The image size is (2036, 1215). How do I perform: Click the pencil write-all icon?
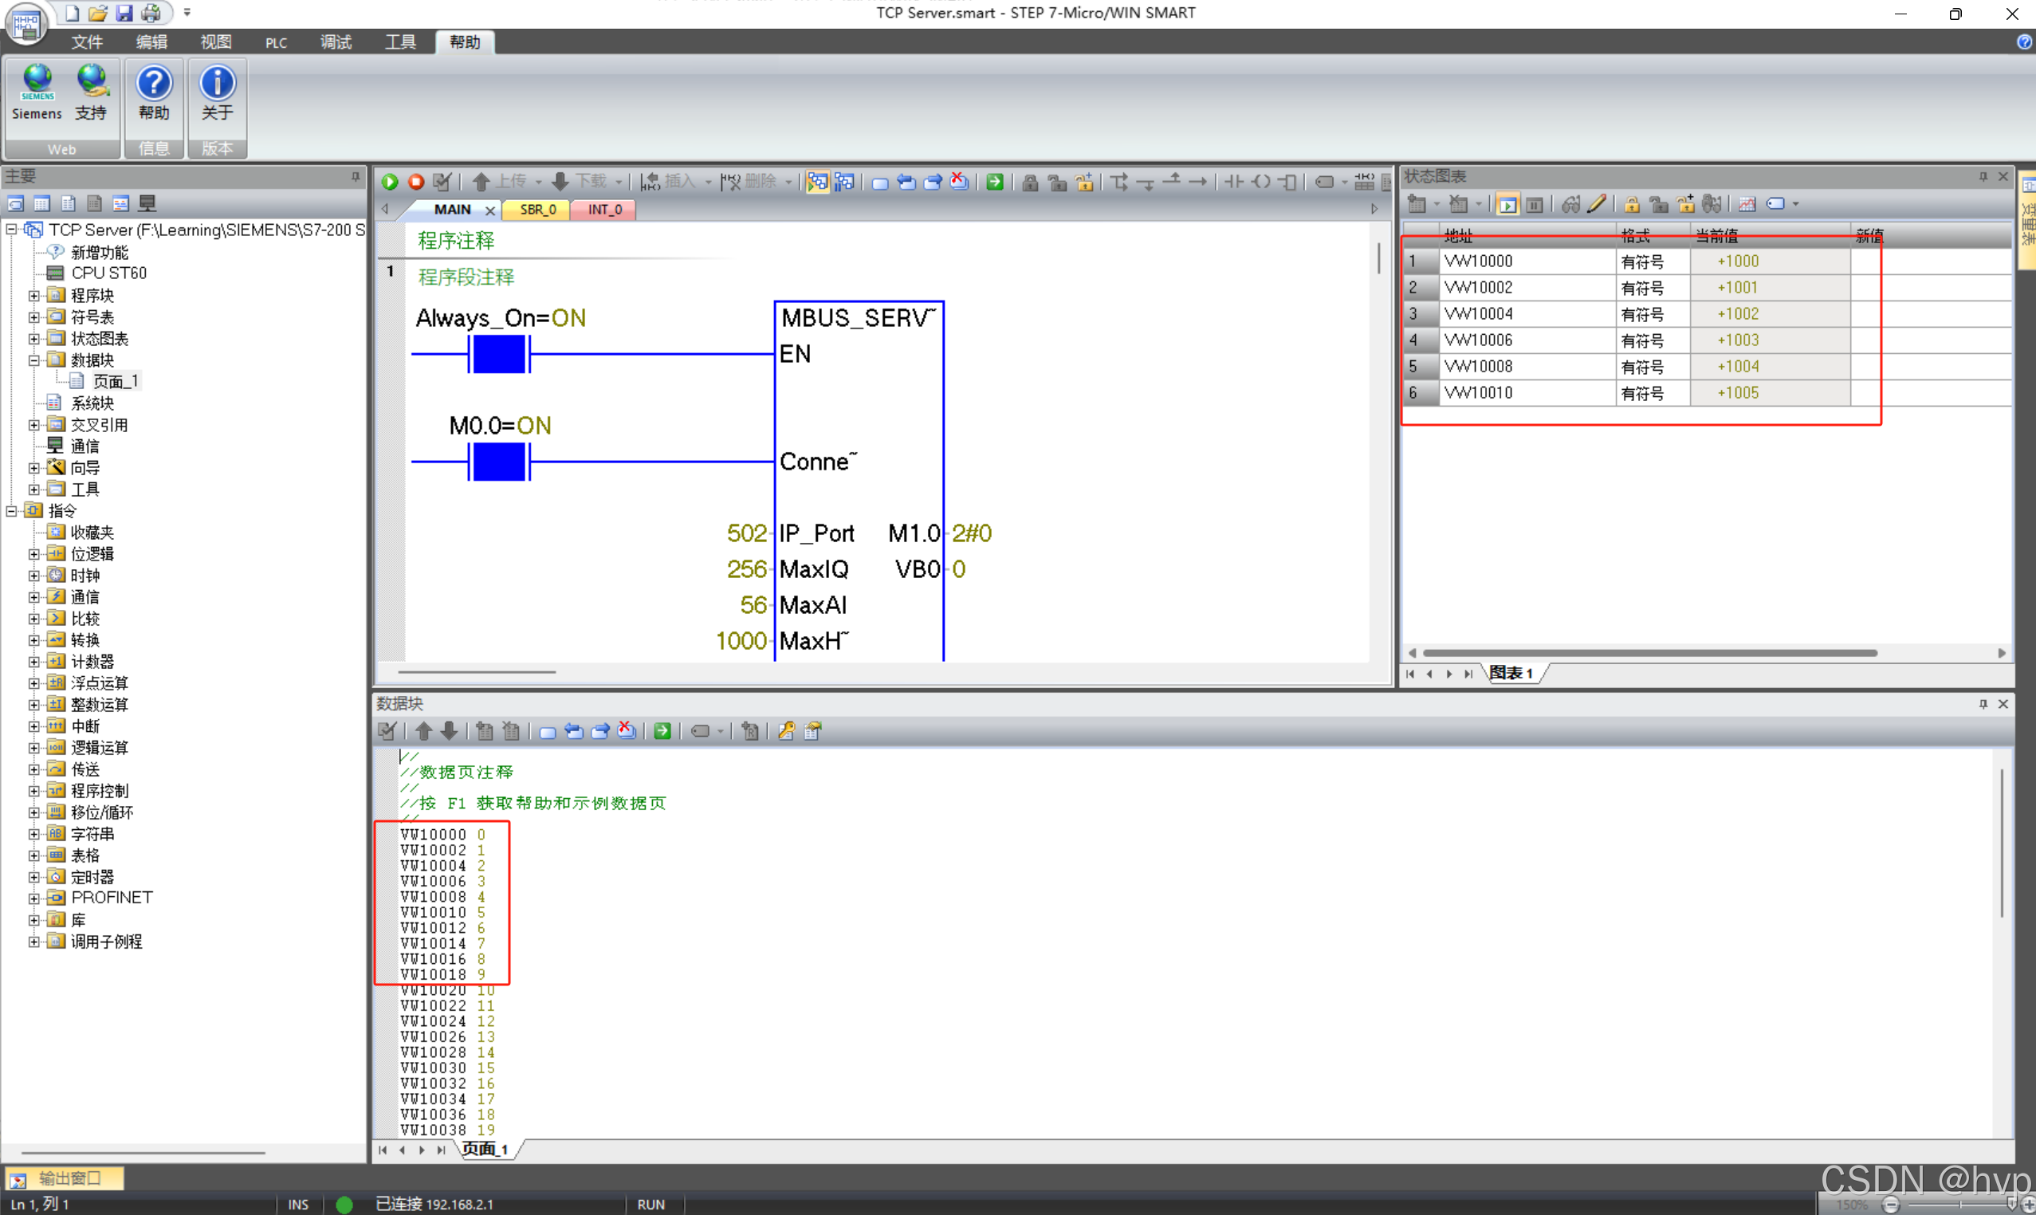pos(1597,204)
